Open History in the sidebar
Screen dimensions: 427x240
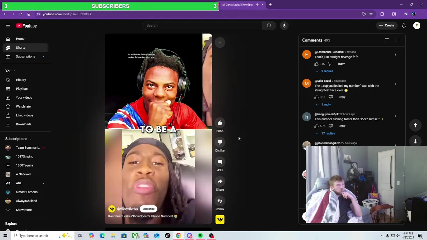coord(25,80)
